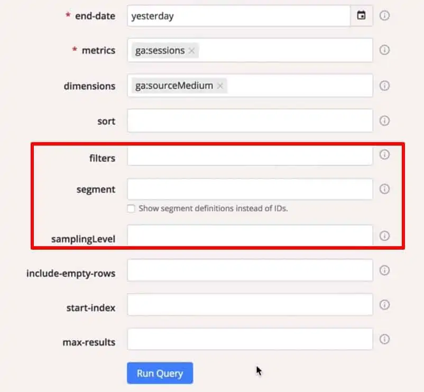
Task: Click inside the samplingLevel input field
Action: coord(248,236)
